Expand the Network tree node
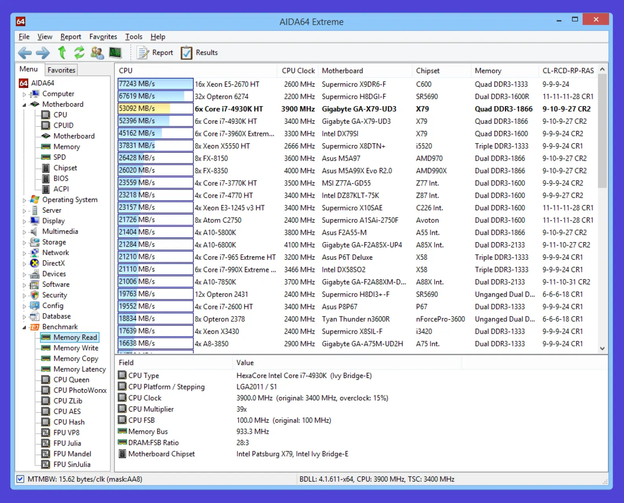This screenshot has width=624, height=503. (x=24, y=253)
